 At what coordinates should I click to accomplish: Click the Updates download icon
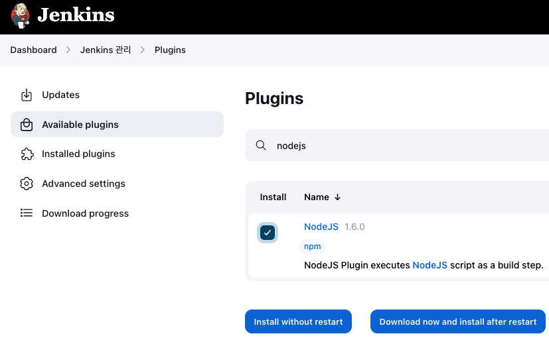pos(27,95)
